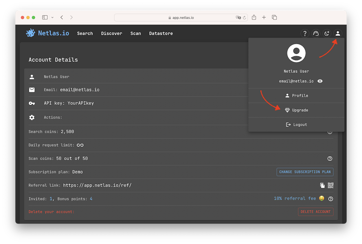The width and height of the screenshot is (362, 244).
Task: Click Delete your account label
Action: (51, 212)
